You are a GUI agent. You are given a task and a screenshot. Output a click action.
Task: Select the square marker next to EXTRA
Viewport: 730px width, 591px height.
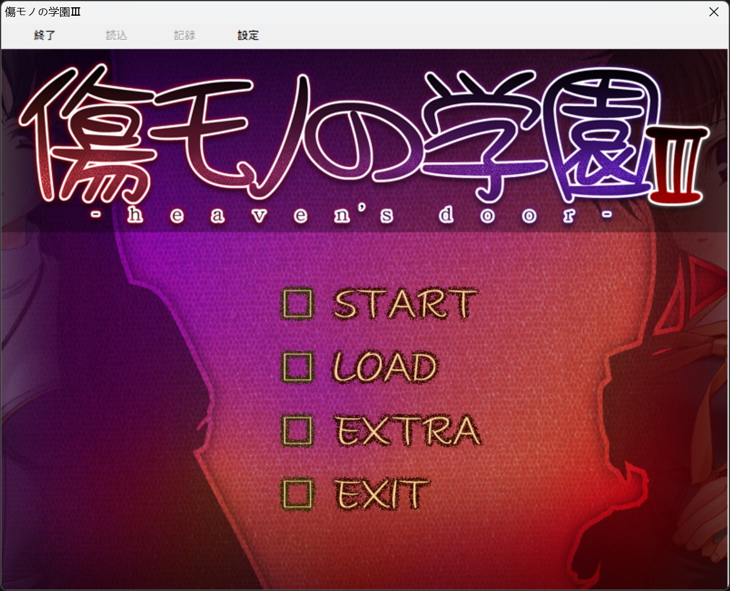tap(298, 430)
